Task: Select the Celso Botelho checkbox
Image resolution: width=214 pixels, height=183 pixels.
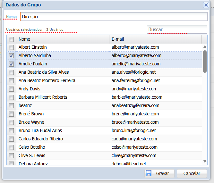Action: tap(11, 147)
